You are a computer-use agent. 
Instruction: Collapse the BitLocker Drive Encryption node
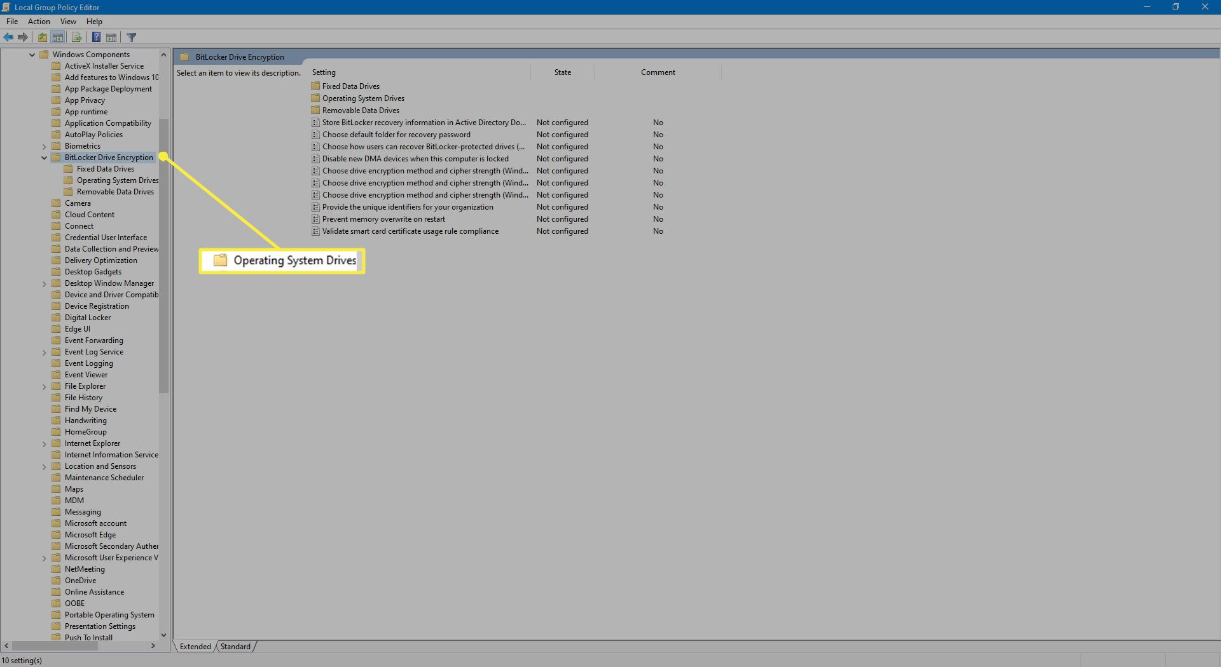tap(44, 158)
